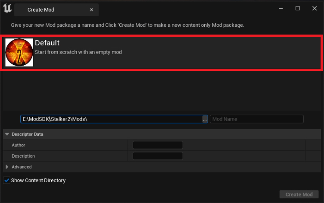Focus the mod path text field
This screenshot has height=203, width=324.
[x=111, y=119]
